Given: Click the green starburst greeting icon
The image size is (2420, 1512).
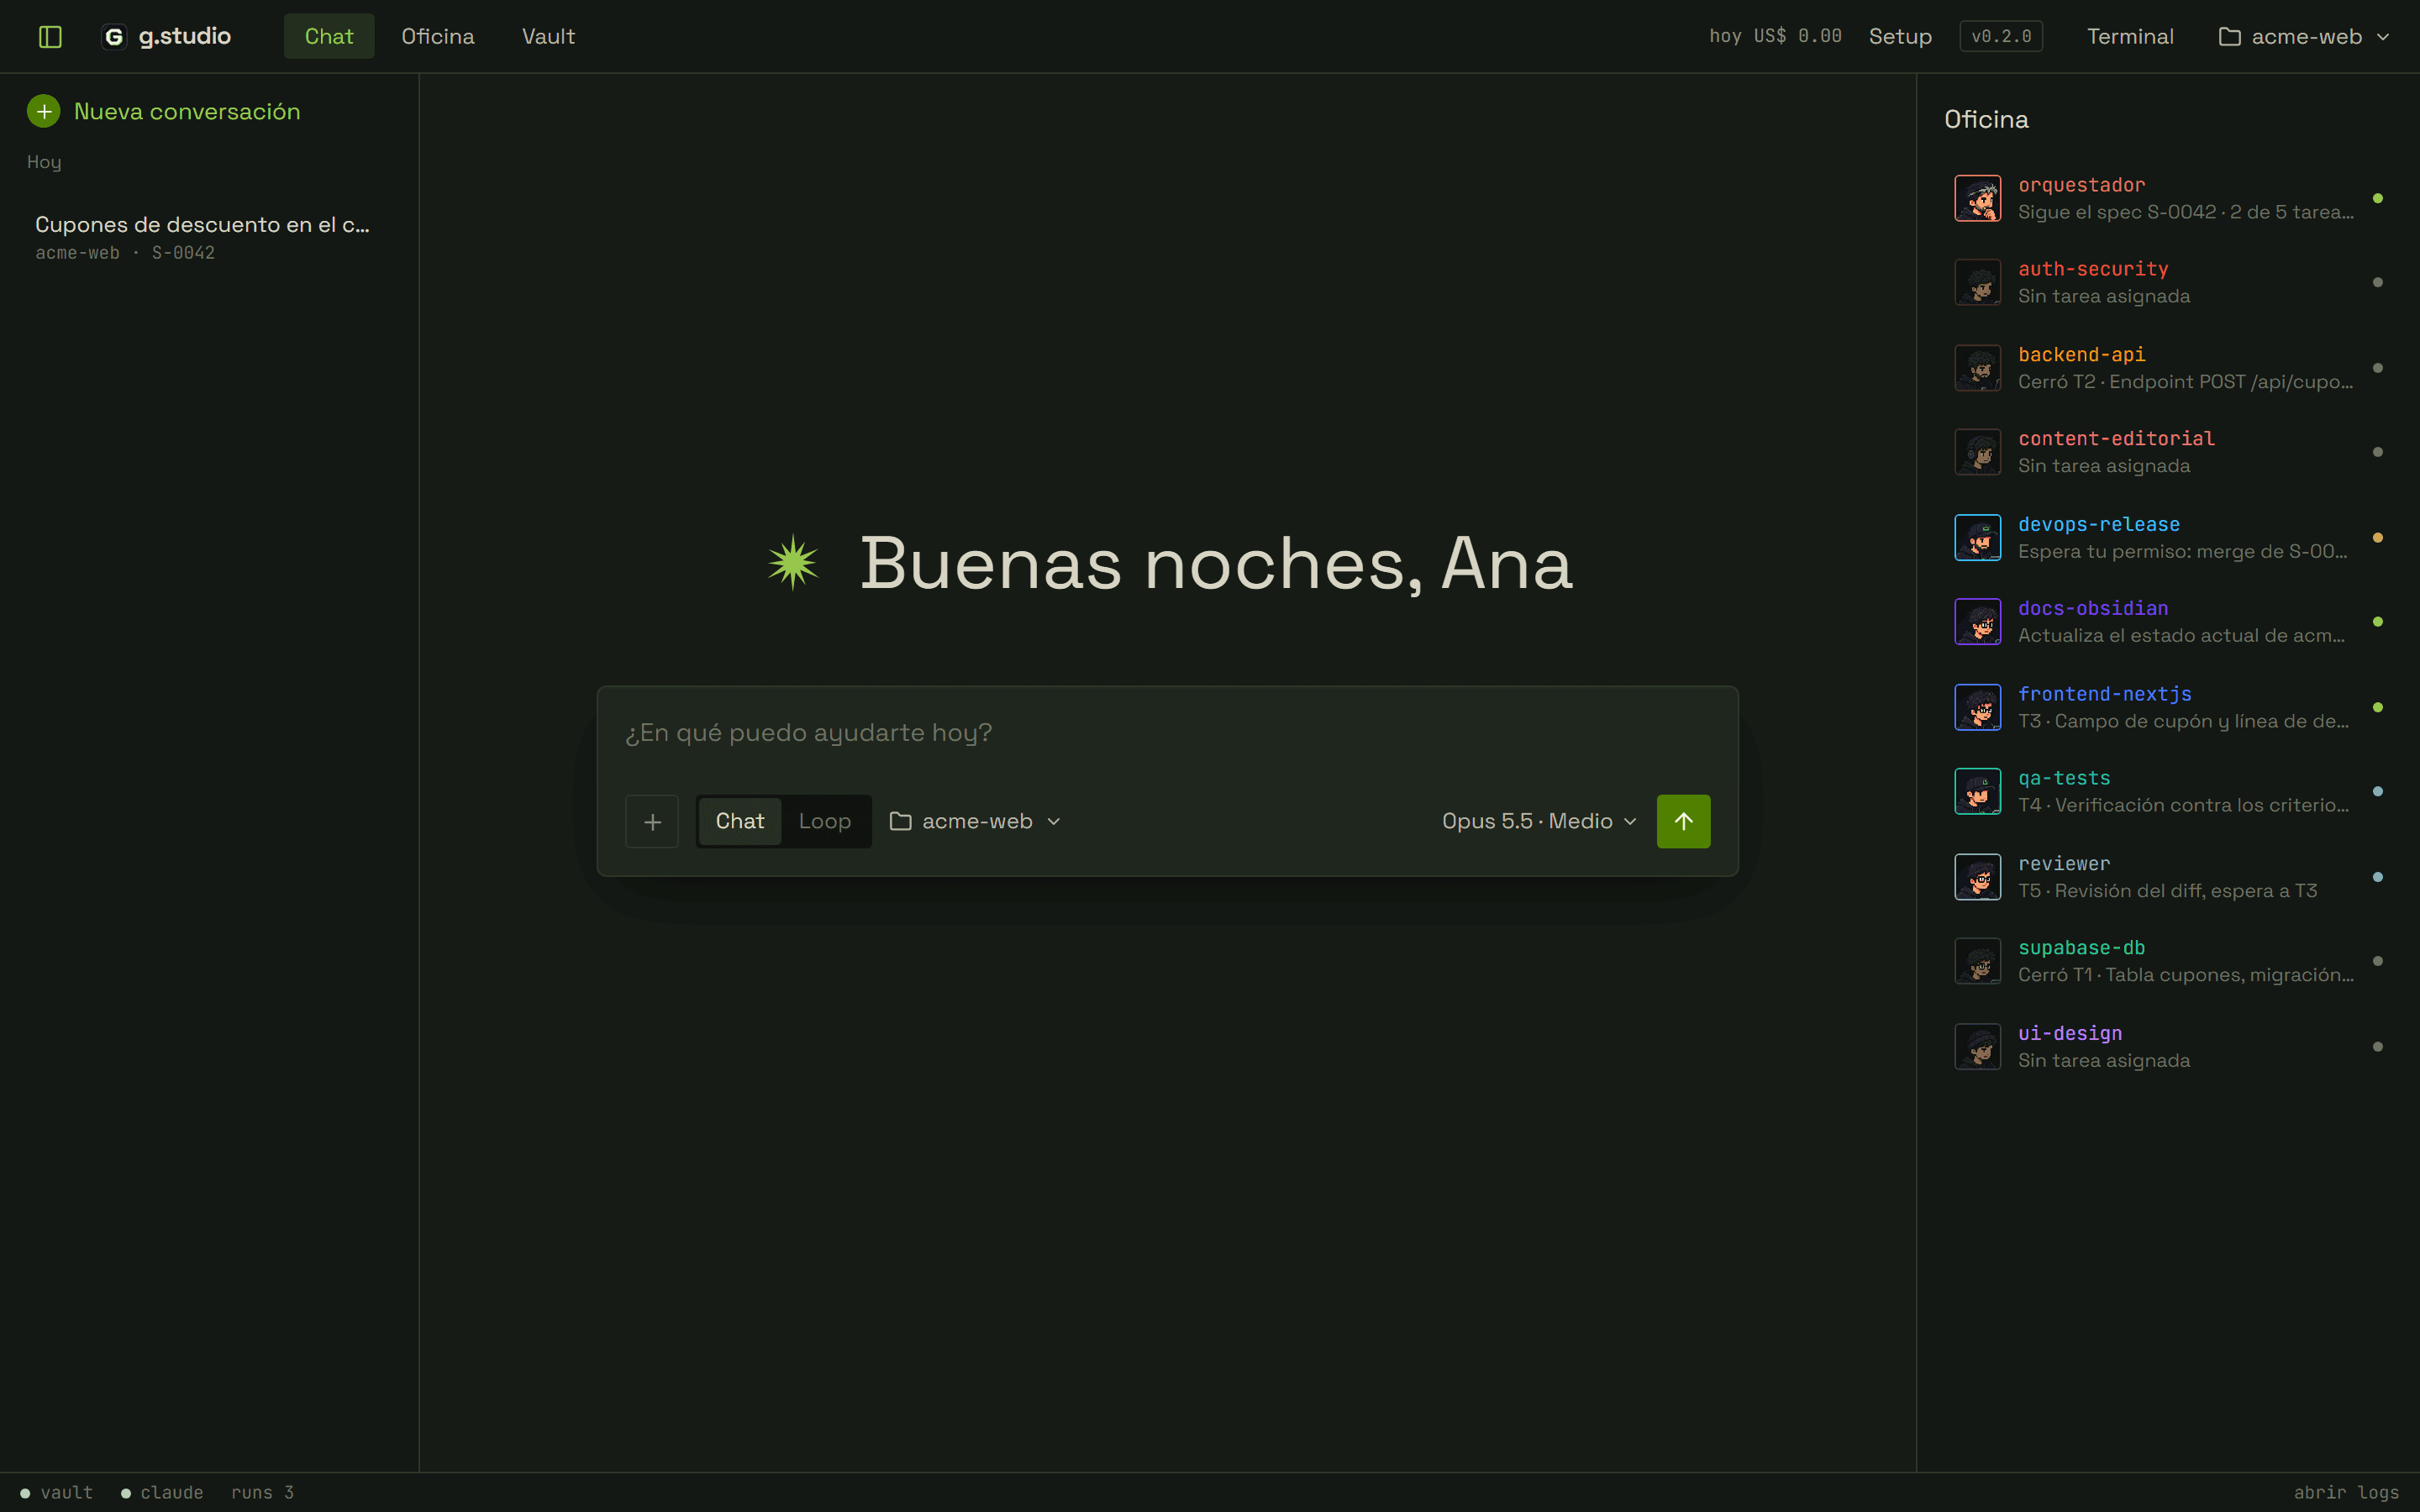Looking at the screenshot, I should [x=793, y=562].
